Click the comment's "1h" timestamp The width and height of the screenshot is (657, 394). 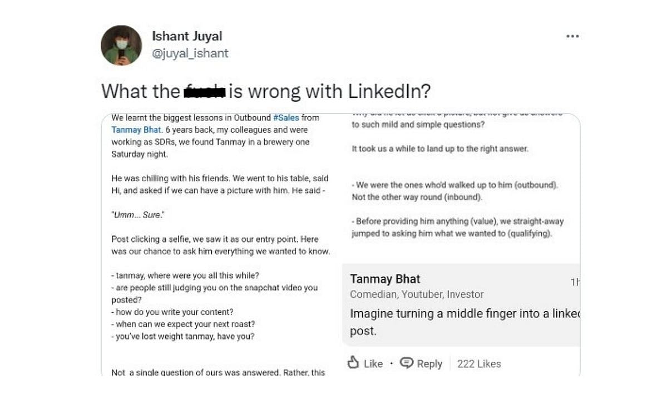[575, 283]
